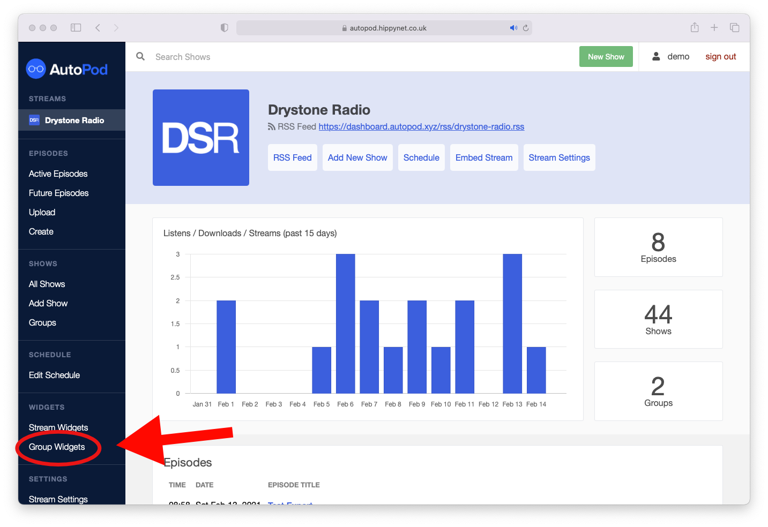Click the search magnifier icon
Viewport: 768px width, 527px height.
coord(140,56)
